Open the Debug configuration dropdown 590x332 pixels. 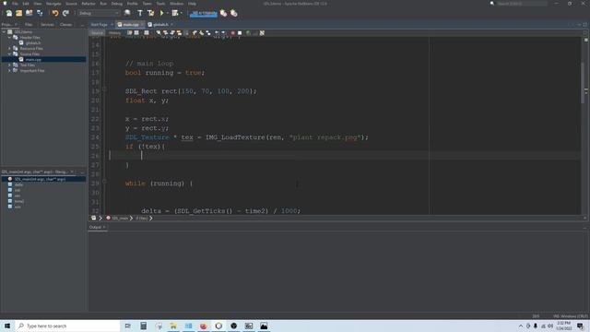coord(99,13)
